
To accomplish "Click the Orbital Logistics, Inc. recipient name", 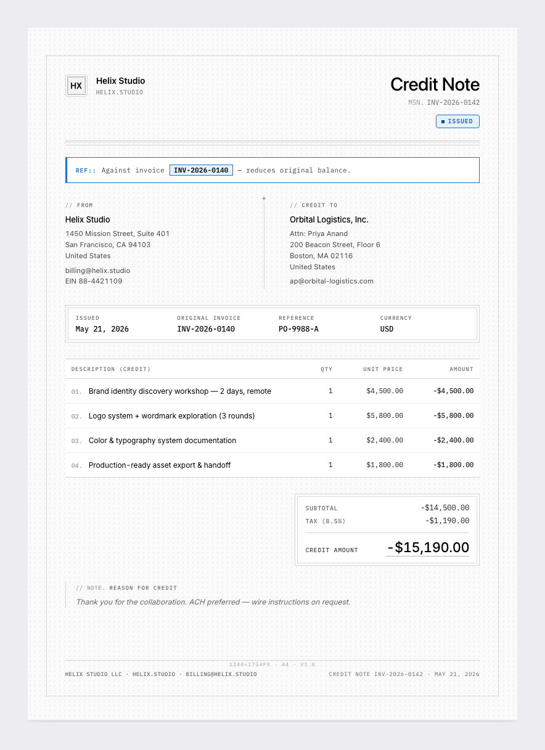I will (329, 219).
